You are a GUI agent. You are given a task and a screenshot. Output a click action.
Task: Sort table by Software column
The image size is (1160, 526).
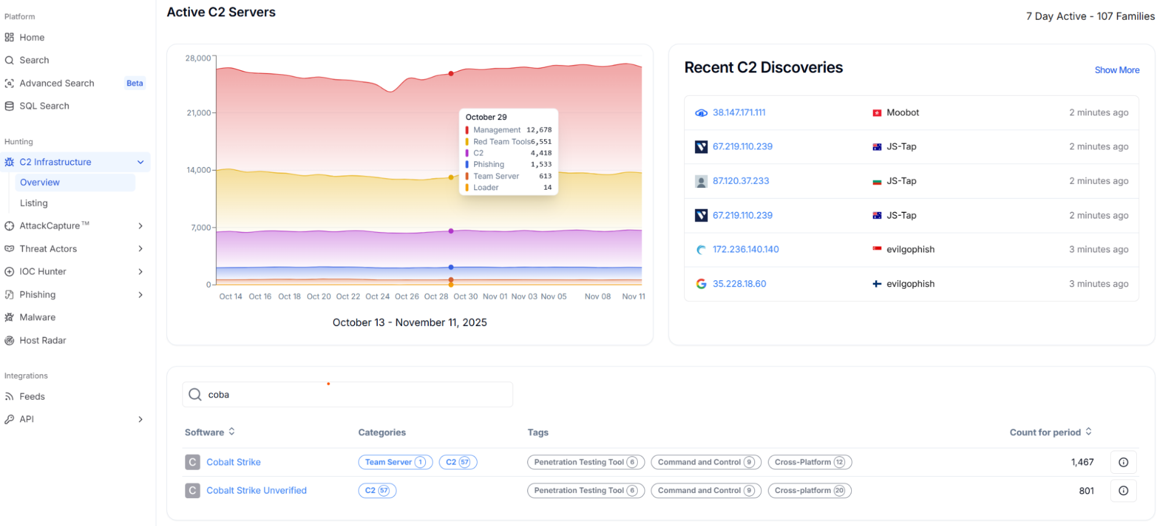[232, 431]
